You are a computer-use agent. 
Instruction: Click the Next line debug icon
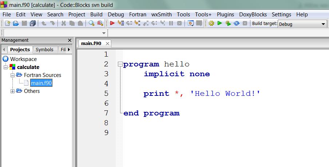pyautogui.click(x=129, y=23)
